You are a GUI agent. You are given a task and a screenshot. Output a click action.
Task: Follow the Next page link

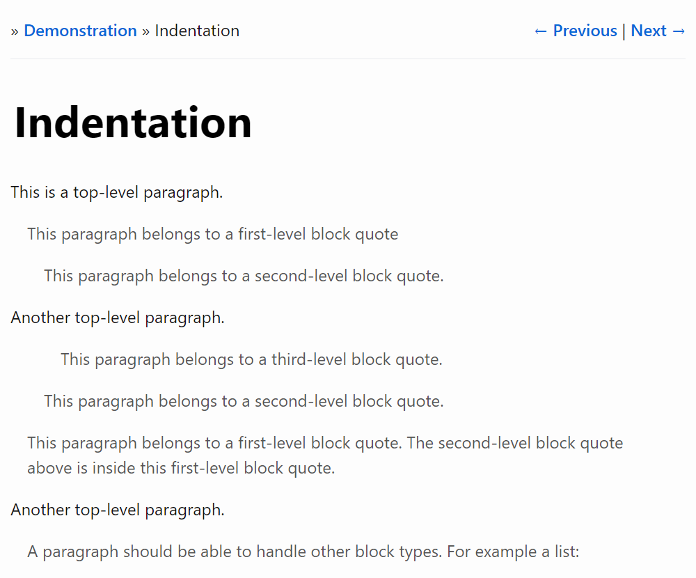(x=649, y=31)
